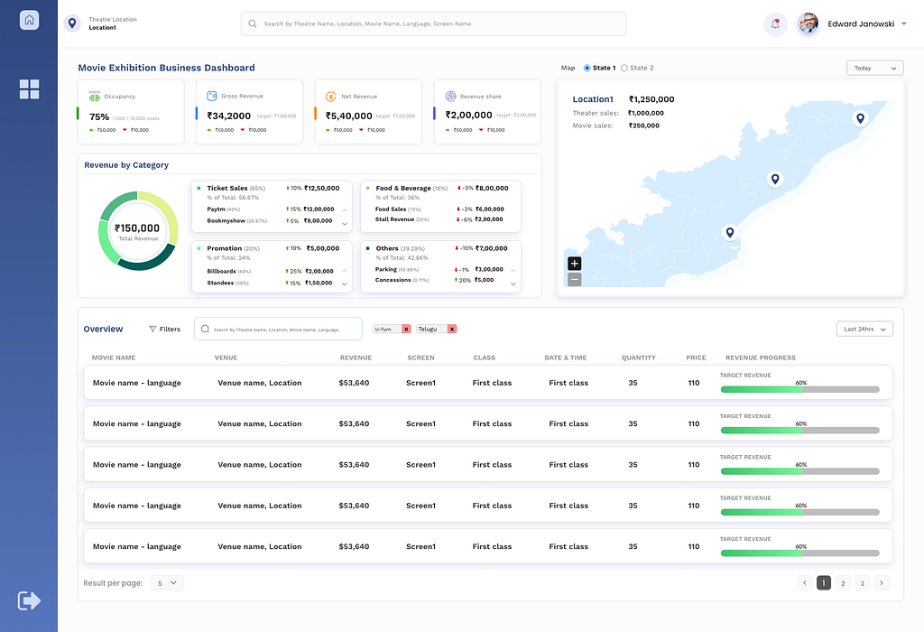Click the top global search field
Screen dimensions: 924x632
click(x=433, y=23)
